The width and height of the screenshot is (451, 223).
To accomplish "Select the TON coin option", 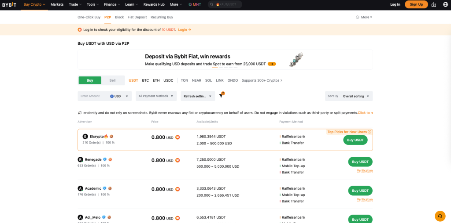I will pos(185,80).
